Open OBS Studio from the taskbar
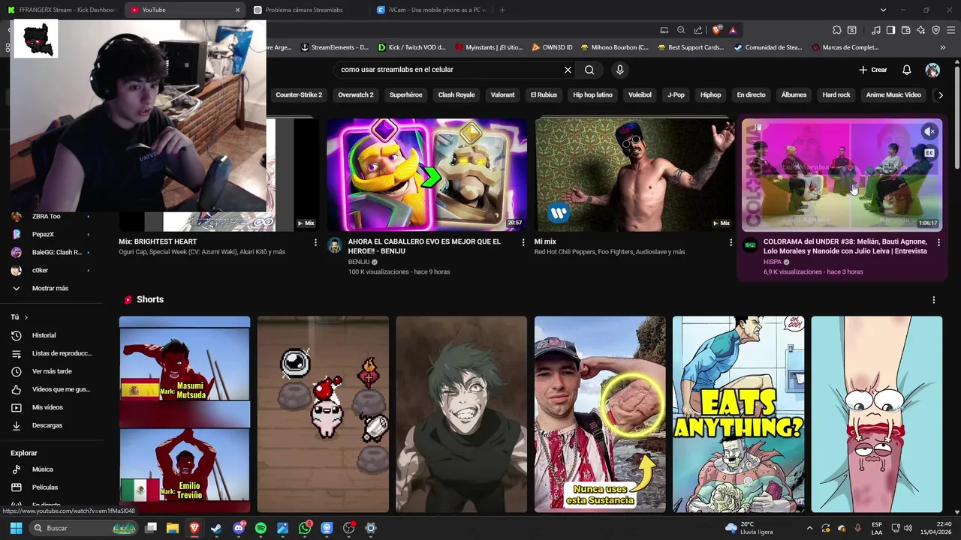Image resolution: width=961 pixels, height=540 pixels. pyautogui.click(x=348, y=528)
